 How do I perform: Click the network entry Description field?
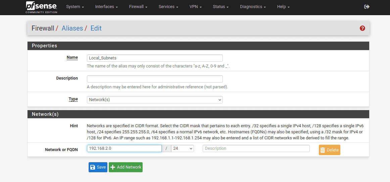(256, 148)
